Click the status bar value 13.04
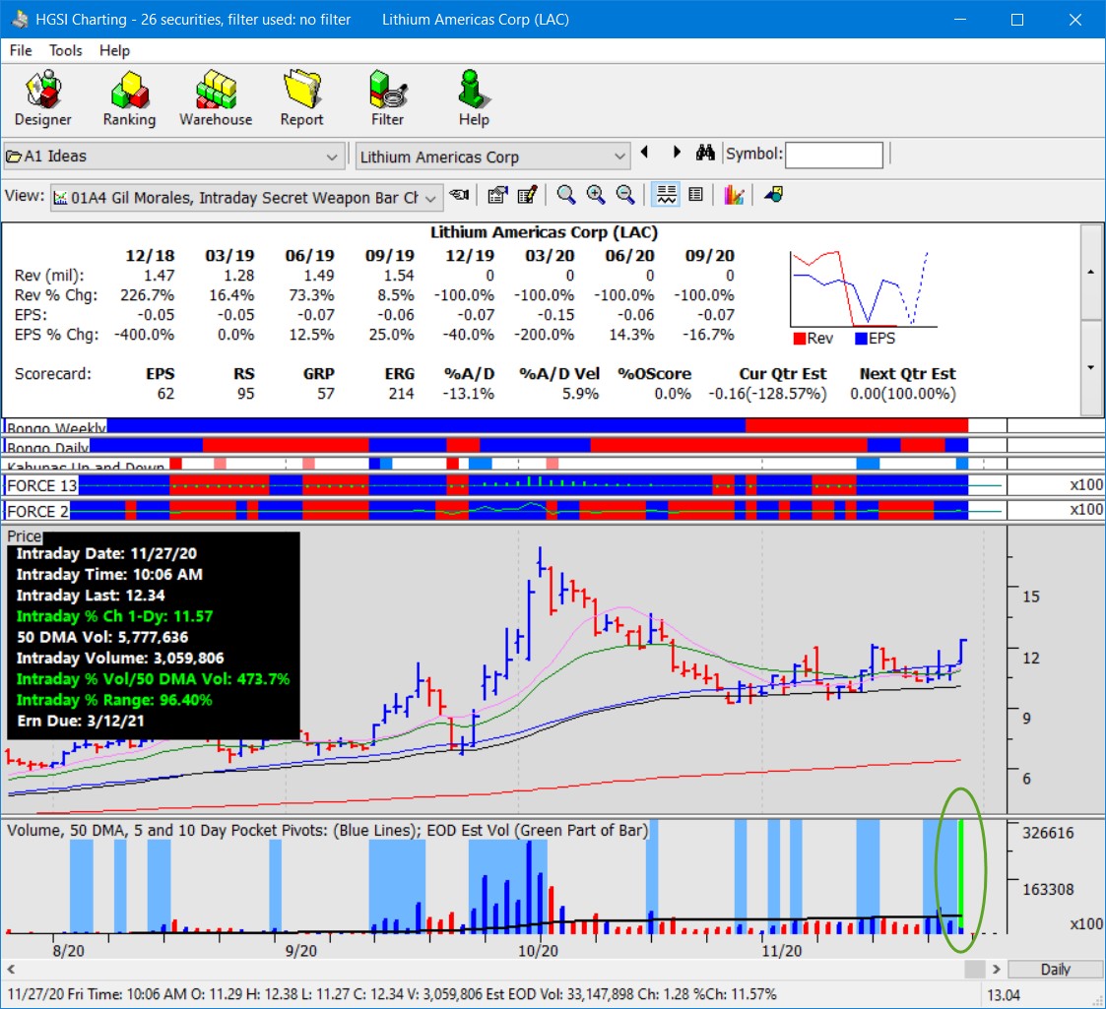This screenshot has height=1009, width=1106. click(x=1003, y=995)
